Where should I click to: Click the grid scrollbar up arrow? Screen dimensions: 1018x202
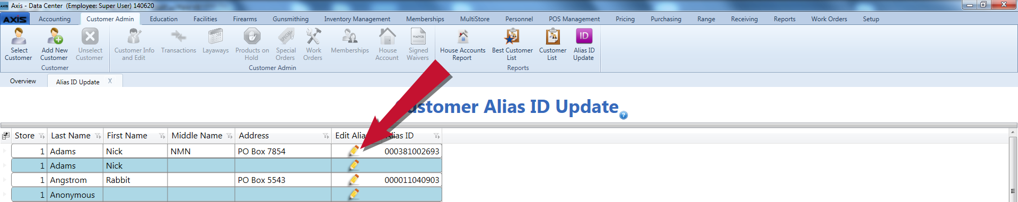(x=1013, y=132)
